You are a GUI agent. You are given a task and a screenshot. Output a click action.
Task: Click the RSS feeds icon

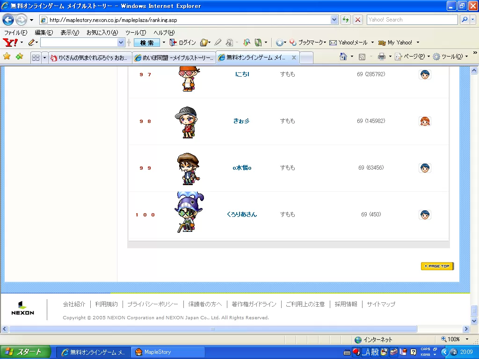362,57
